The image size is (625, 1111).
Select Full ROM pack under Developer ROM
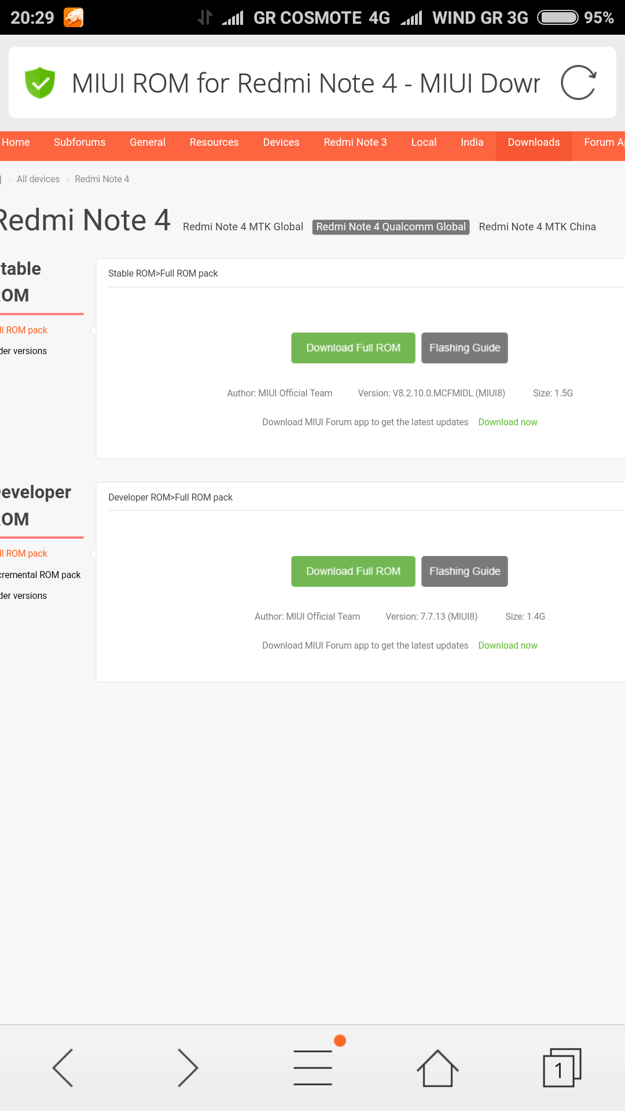click(x=24, y=554)
